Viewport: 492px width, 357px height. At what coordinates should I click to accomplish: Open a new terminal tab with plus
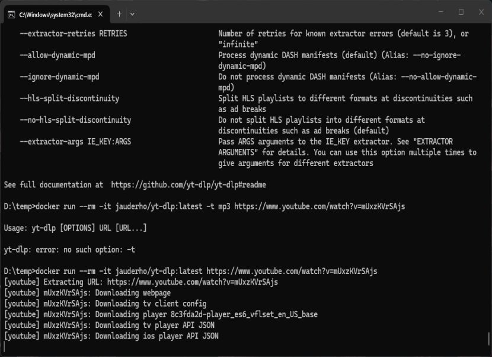pos(119,14)
